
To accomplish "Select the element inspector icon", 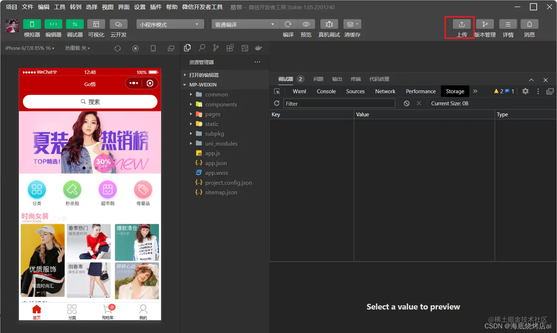I will click(277, 91).
